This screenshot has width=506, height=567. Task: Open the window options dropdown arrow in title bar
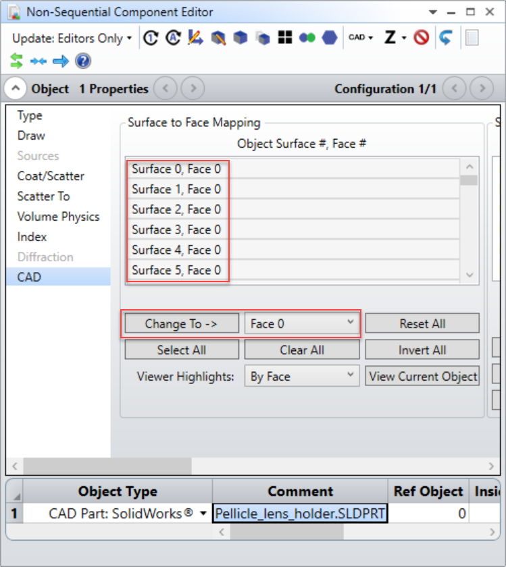[432, 12]
